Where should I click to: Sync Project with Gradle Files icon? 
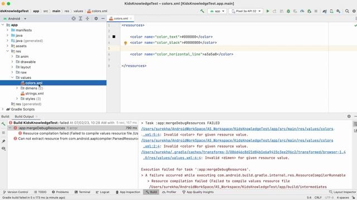325,11
